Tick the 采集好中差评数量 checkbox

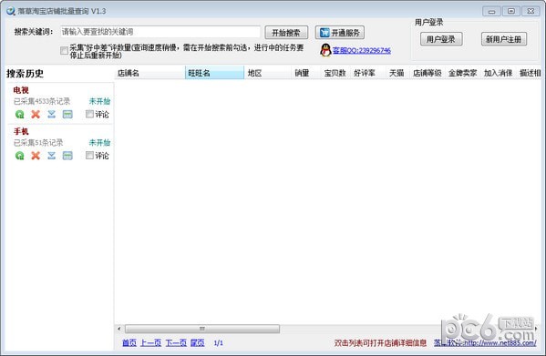pos(64,51)
